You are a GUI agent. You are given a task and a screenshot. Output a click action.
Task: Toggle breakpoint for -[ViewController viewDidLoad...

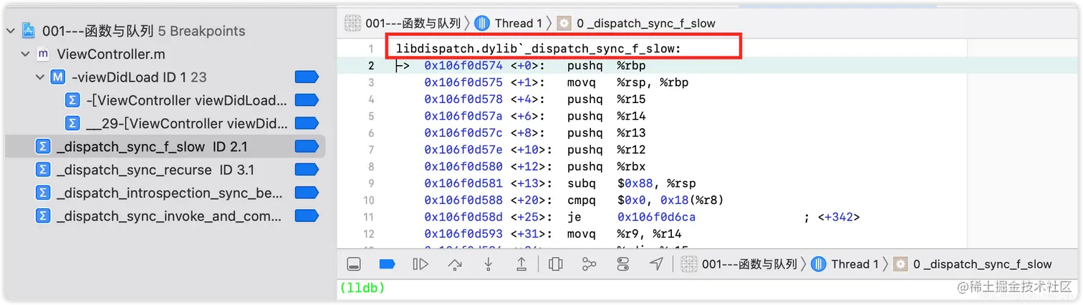(x=307, y=100)
